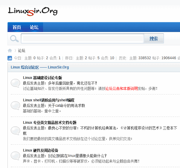
Task: Click the 昨日 statistics label
Action: 69,58
